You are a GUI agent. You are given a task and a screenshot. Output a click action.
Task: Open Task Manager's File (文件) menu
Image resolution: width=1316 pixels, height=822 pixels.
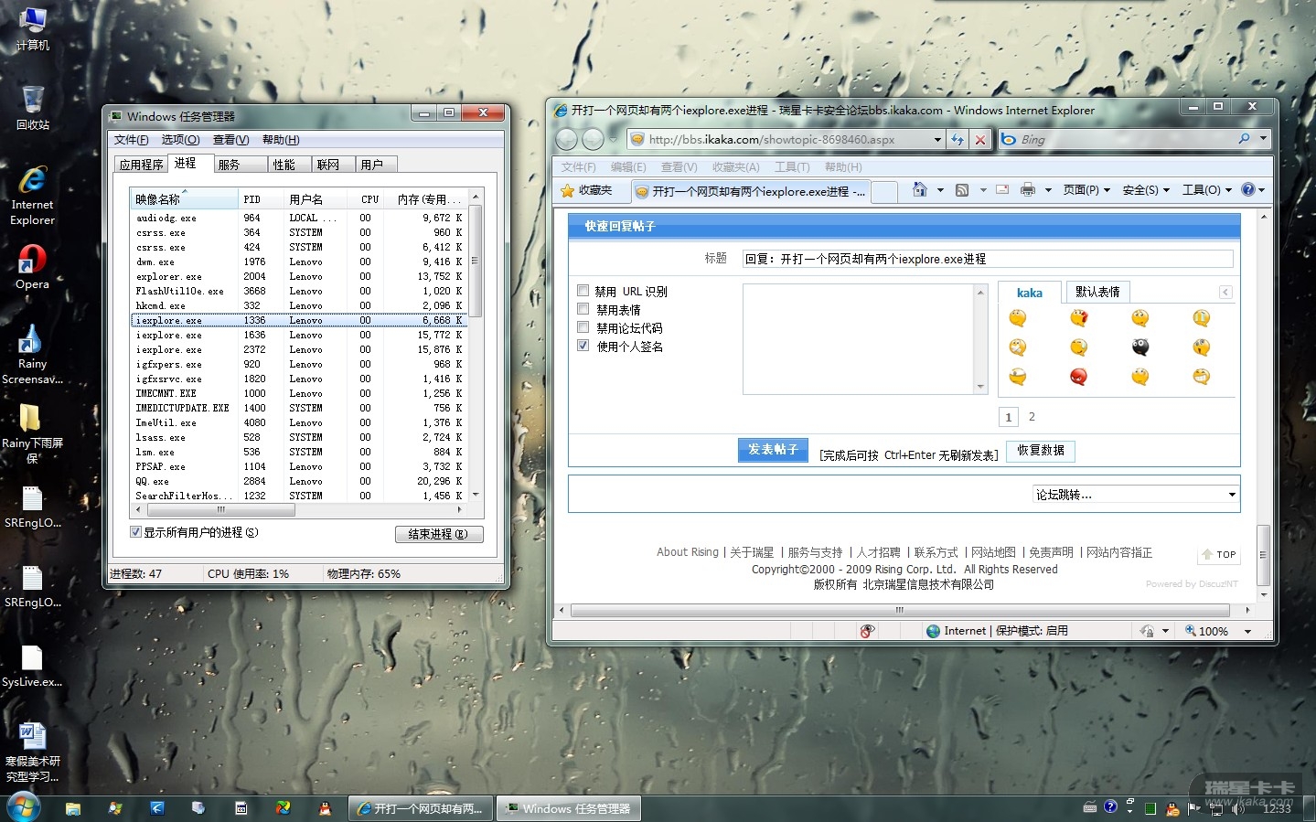tap(131, 140)
